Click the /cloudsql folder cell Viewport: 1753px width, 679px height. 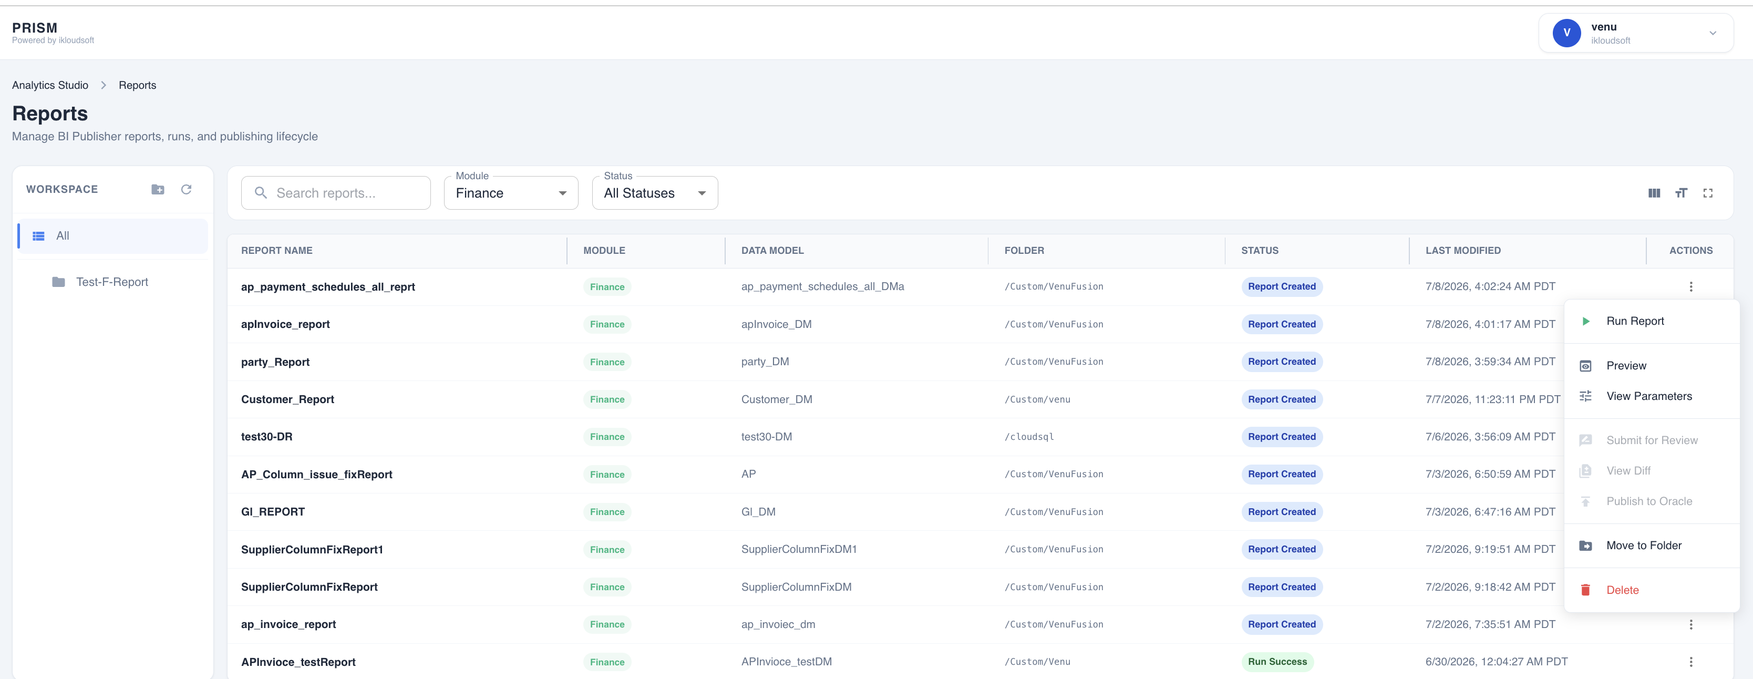point(1029,437)
